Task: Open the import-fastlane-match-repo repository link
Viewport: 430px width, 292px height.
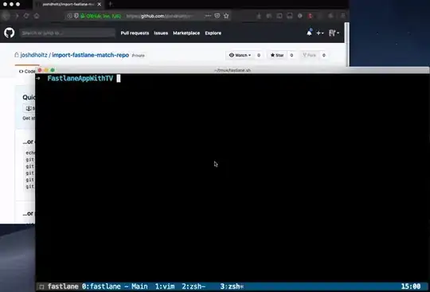Action: (90, 55)
